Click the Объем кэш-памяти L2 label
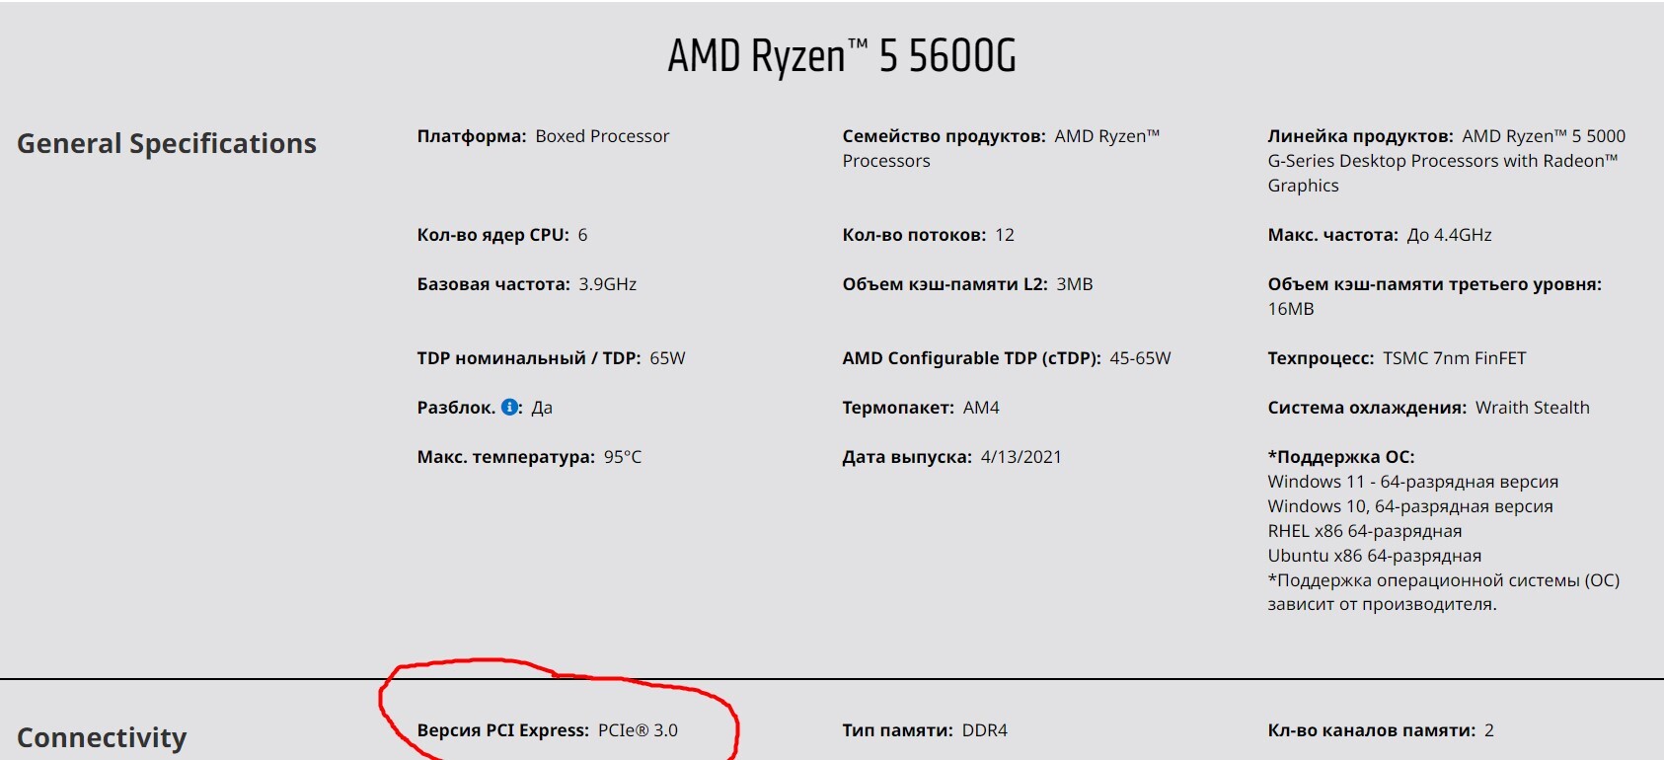Image resolution: width=1664 pixels, height=760 pixels. tap(945, 284)
